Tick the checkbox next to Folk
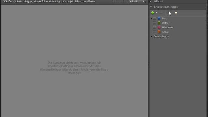Screen dimensions: 208x117 155,19
